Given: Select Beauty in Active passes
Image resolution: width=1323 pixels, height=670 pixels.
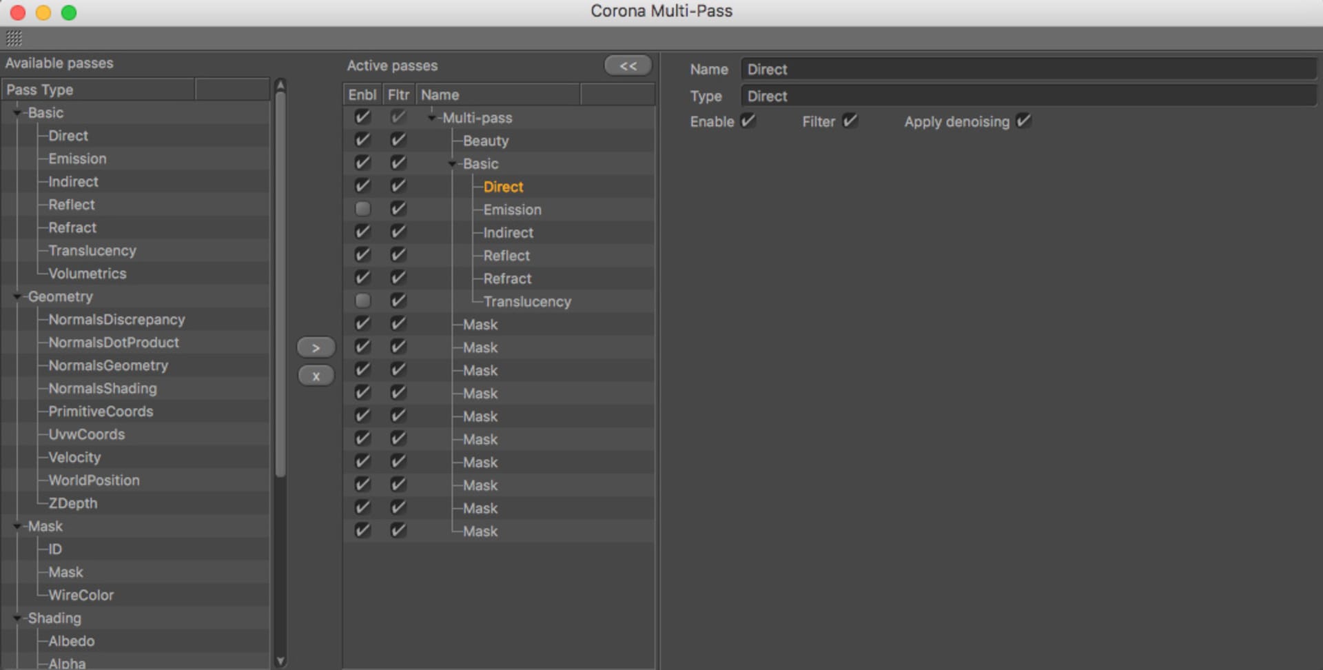Looking at the screenshot, I should [x=486, y=141].
